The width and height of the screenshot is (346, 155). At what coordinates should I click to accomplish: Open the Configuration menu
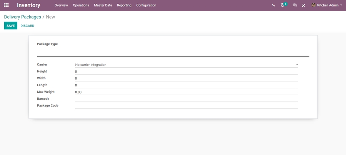pyautogui.click(x=146, y=5)
